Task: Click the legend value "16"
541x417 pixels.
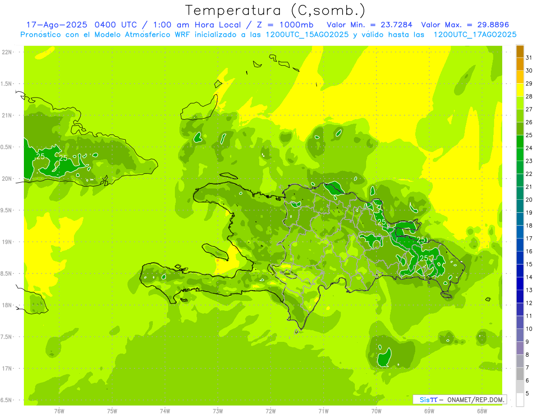Action: pyautogui.click(x=529, y=251)
